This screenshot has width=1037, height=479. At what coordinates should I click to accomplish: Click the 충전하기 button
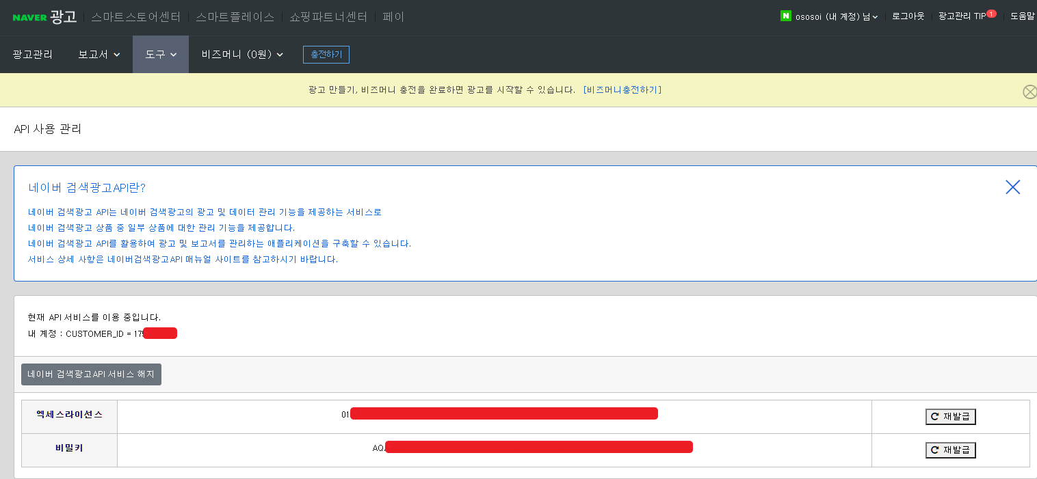[x=326, y=55]
